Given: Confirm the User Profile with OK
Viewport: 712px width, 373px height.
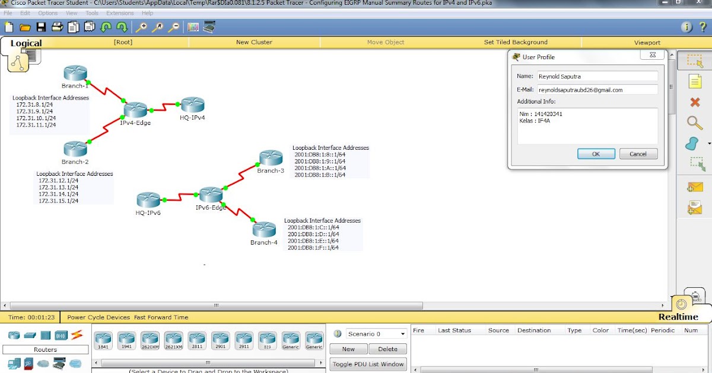Looking at the screenshot, I should (x=596, y=153).
